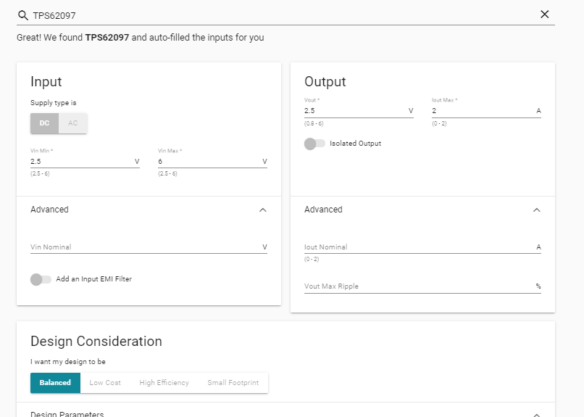Screen dimensions: 584x417
Task: Select High Efficiency design option
Action: click(x=164, y=383)
